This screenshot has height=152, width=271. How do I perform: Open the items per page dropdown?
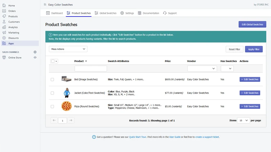(243, 121)
